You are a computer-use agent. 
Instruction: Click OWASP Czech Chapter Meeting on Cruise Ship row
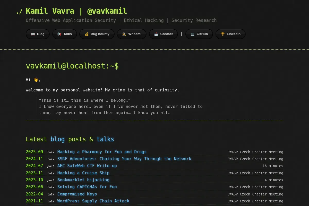pos(255,173)
